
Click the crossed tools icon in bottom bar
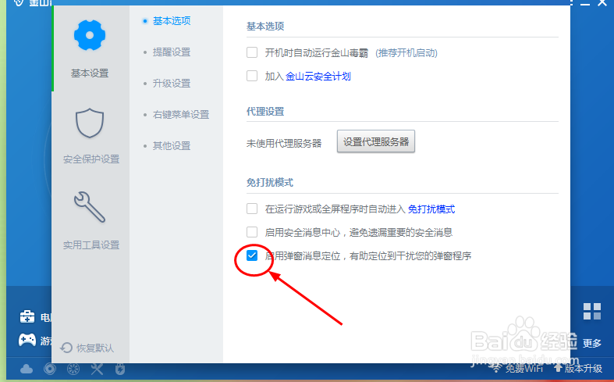click(97, 369)
